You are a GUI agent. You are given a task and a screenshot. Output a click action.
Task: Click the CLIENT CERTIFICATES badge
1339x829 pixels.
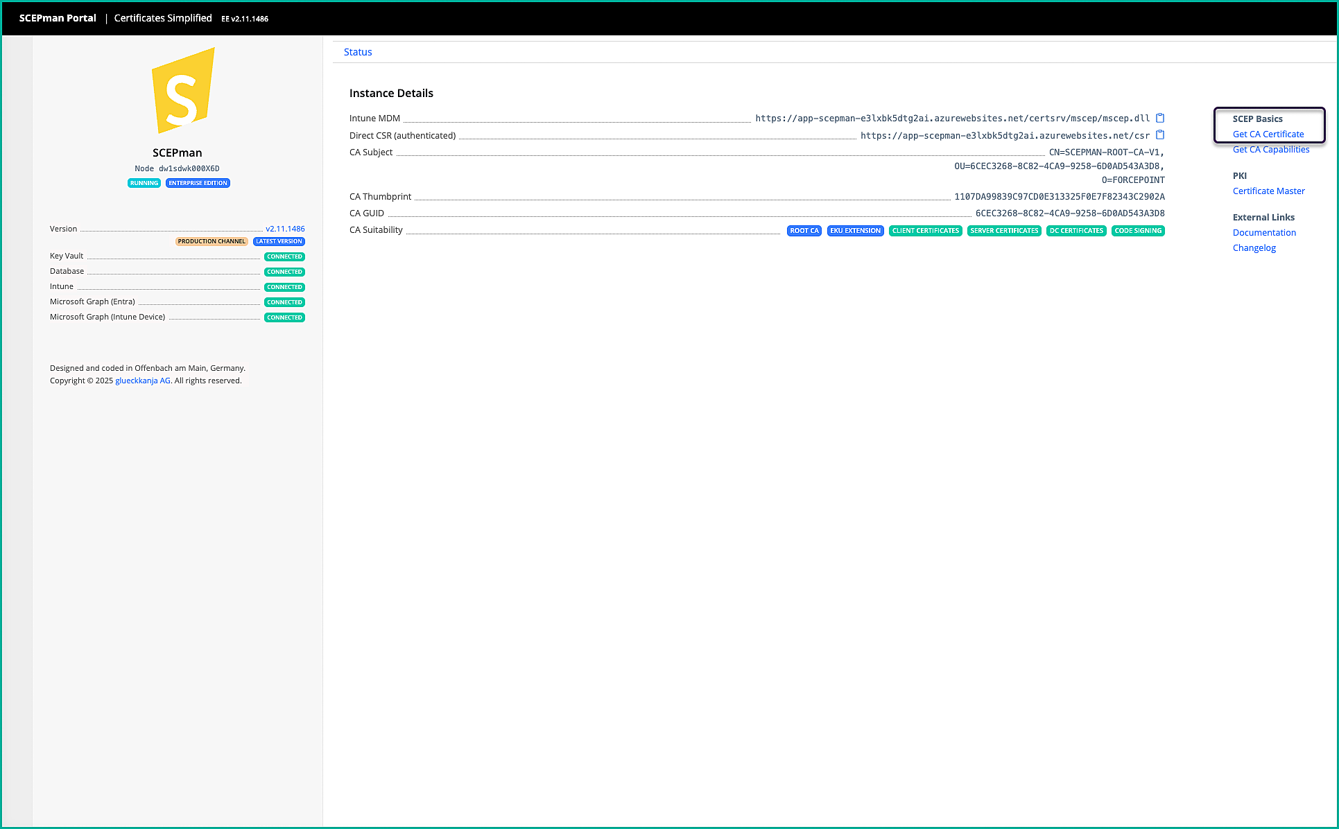click(925, 231)
